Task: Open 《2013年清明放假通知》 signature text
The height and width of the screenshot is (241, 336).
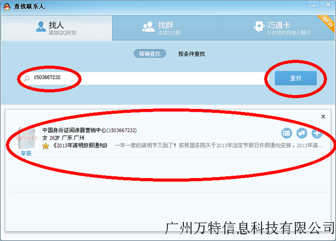Action: pyautogui.click(x=80, y=145)
